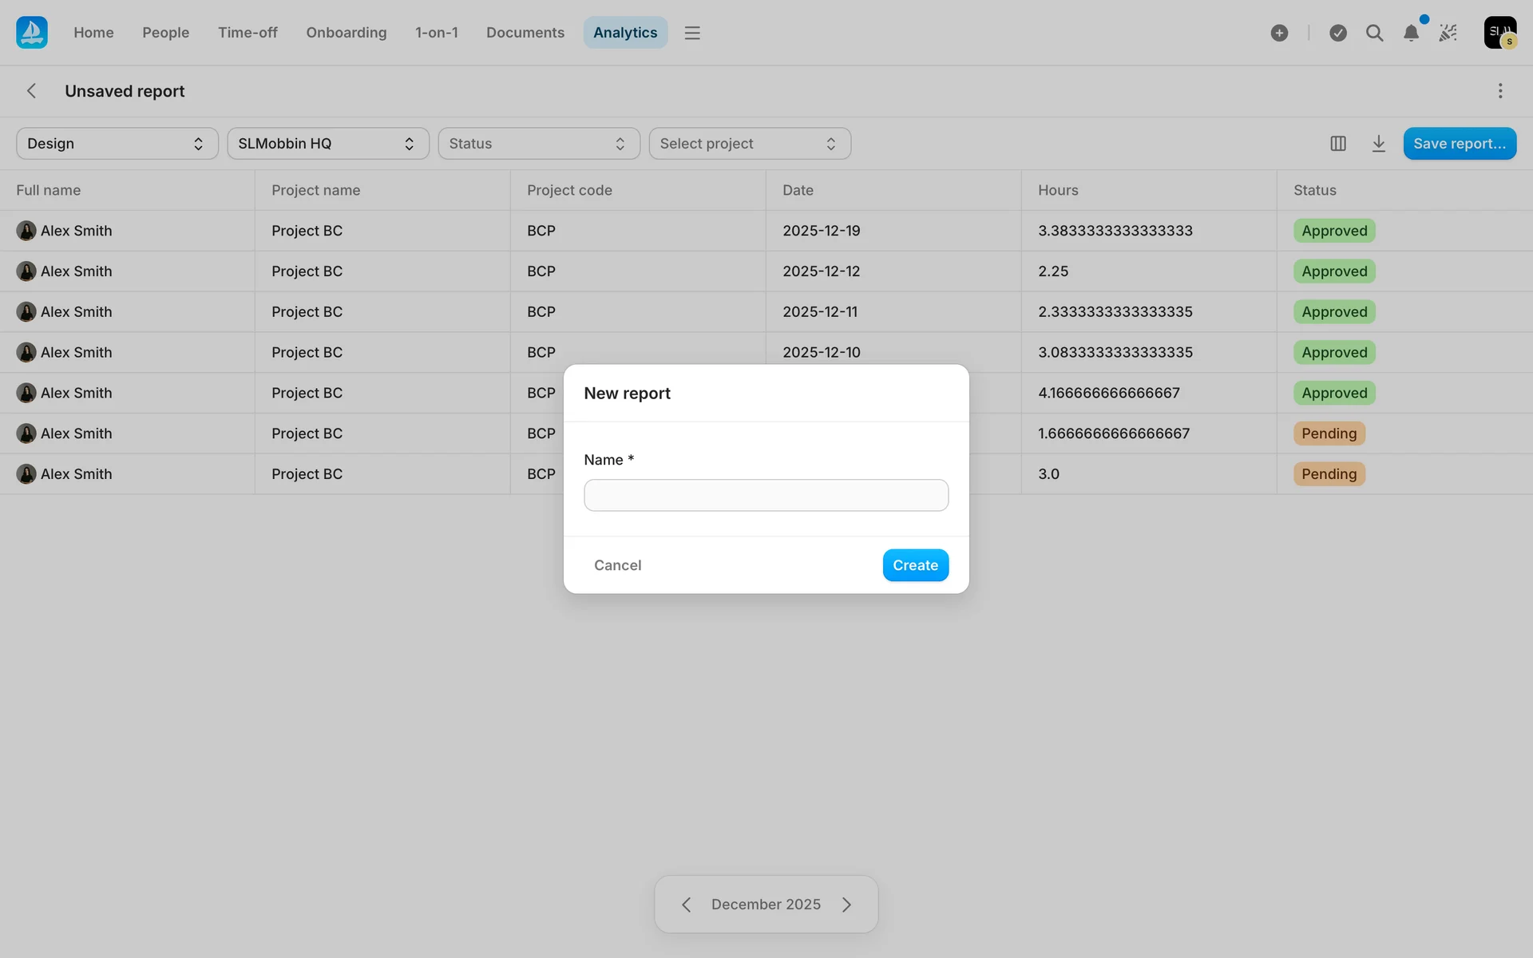Click the sailboat app logo
The height and width of the screenshot is (958, 1533).
pyautogui.click(x=32, y=33)
